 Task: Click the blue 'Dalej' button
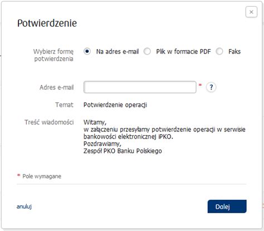[227, 207]
